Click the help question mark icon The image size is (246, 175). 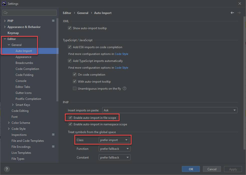[7, 169]
